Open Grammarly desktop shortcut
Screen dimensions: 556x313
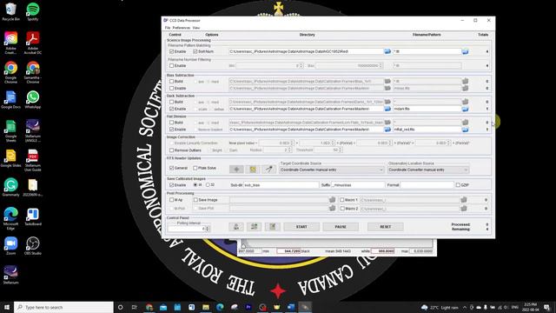coord(10,188)
